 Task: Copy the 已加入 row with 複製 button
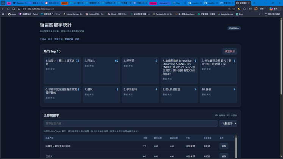click(x=224, y=156)
